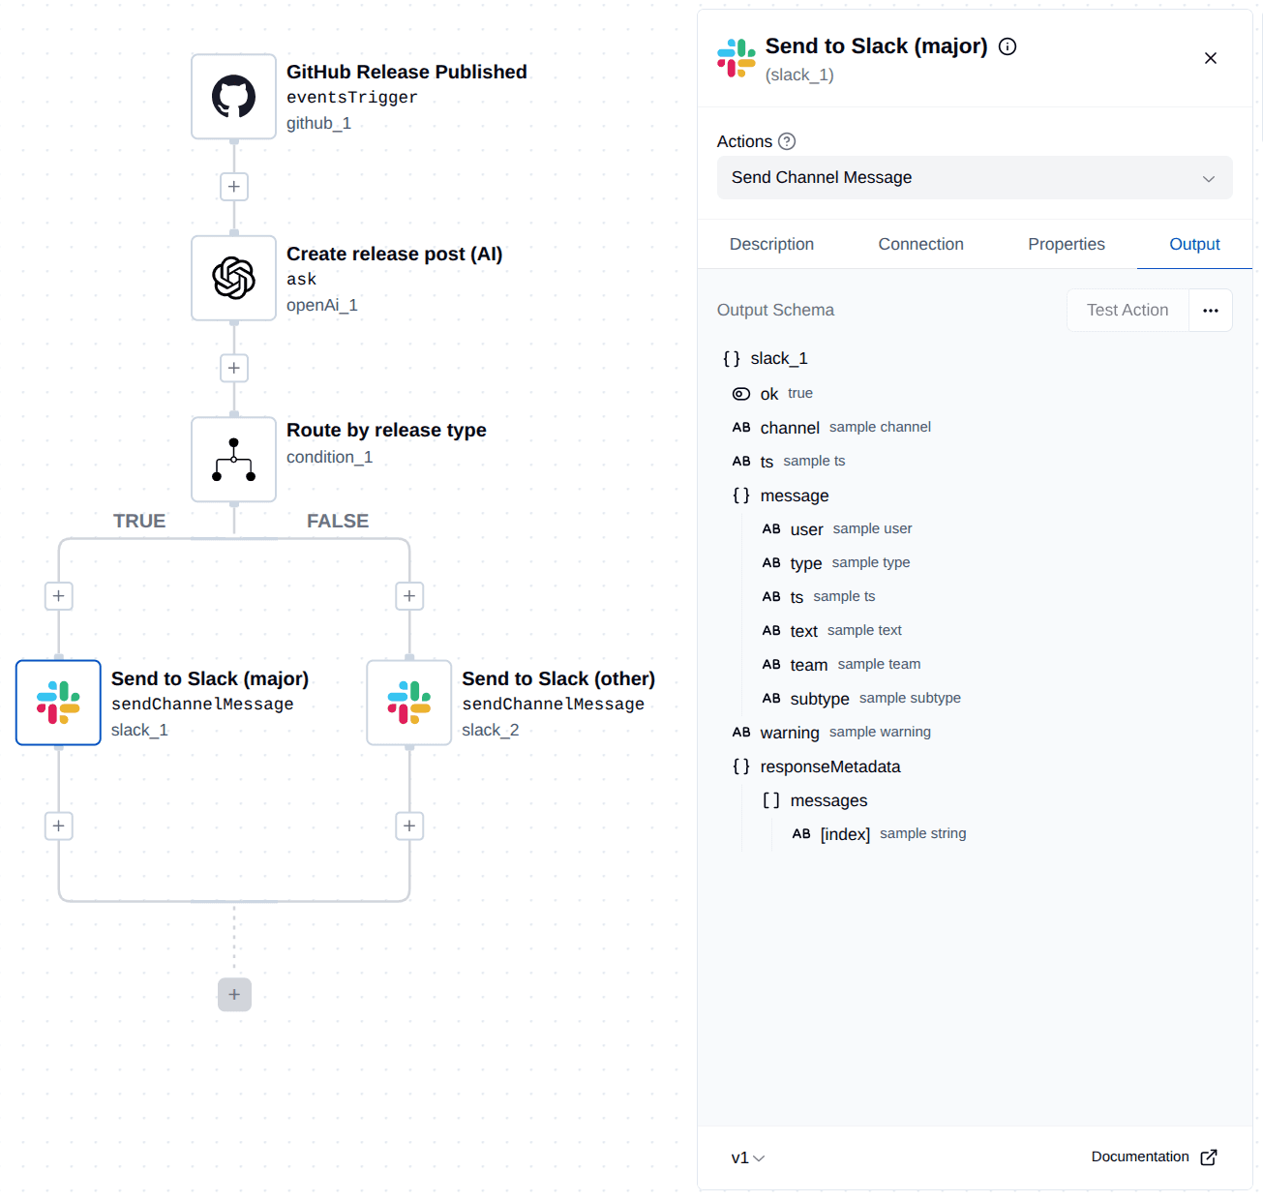This screenshot has width=1263, height=1201.
Task: Click the message object braces icon
Action: click(741, 495)
